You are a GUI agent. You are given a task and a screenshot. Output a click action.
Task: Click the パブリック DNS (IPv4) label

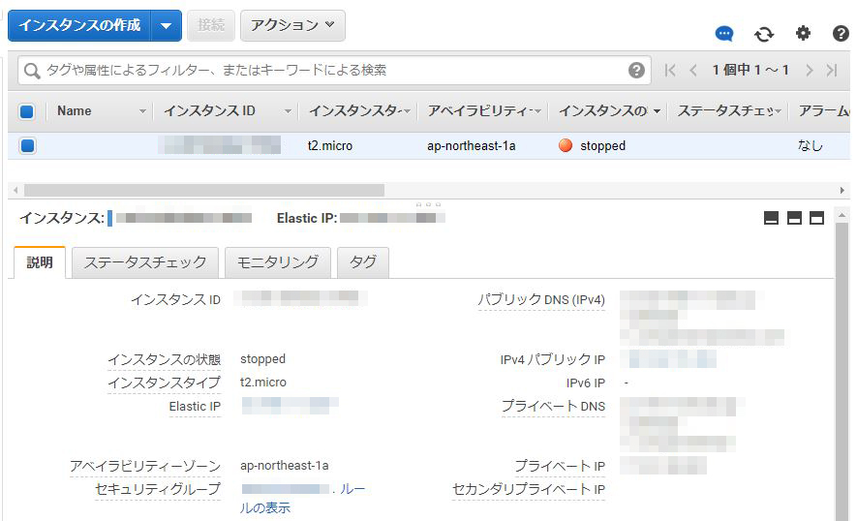tap(541, 299)
